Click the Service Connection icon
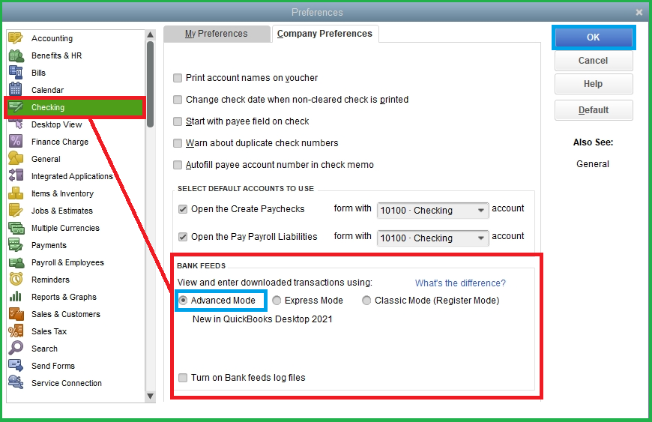652x422 pixels. tap(16, 382)
